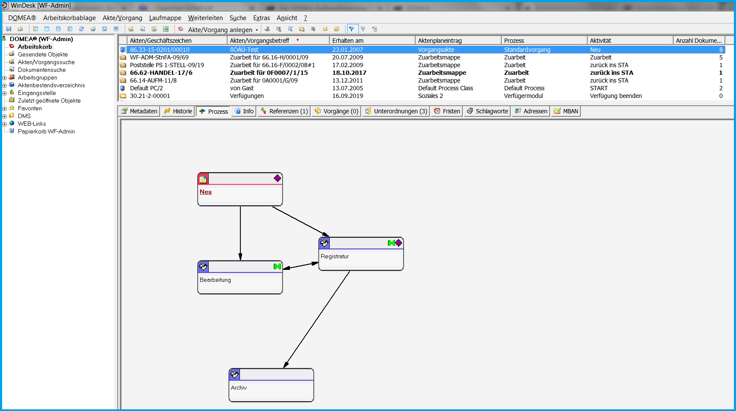Toggle the second funnel filter icon
The image size is (736, 411).
click(363, 29)
